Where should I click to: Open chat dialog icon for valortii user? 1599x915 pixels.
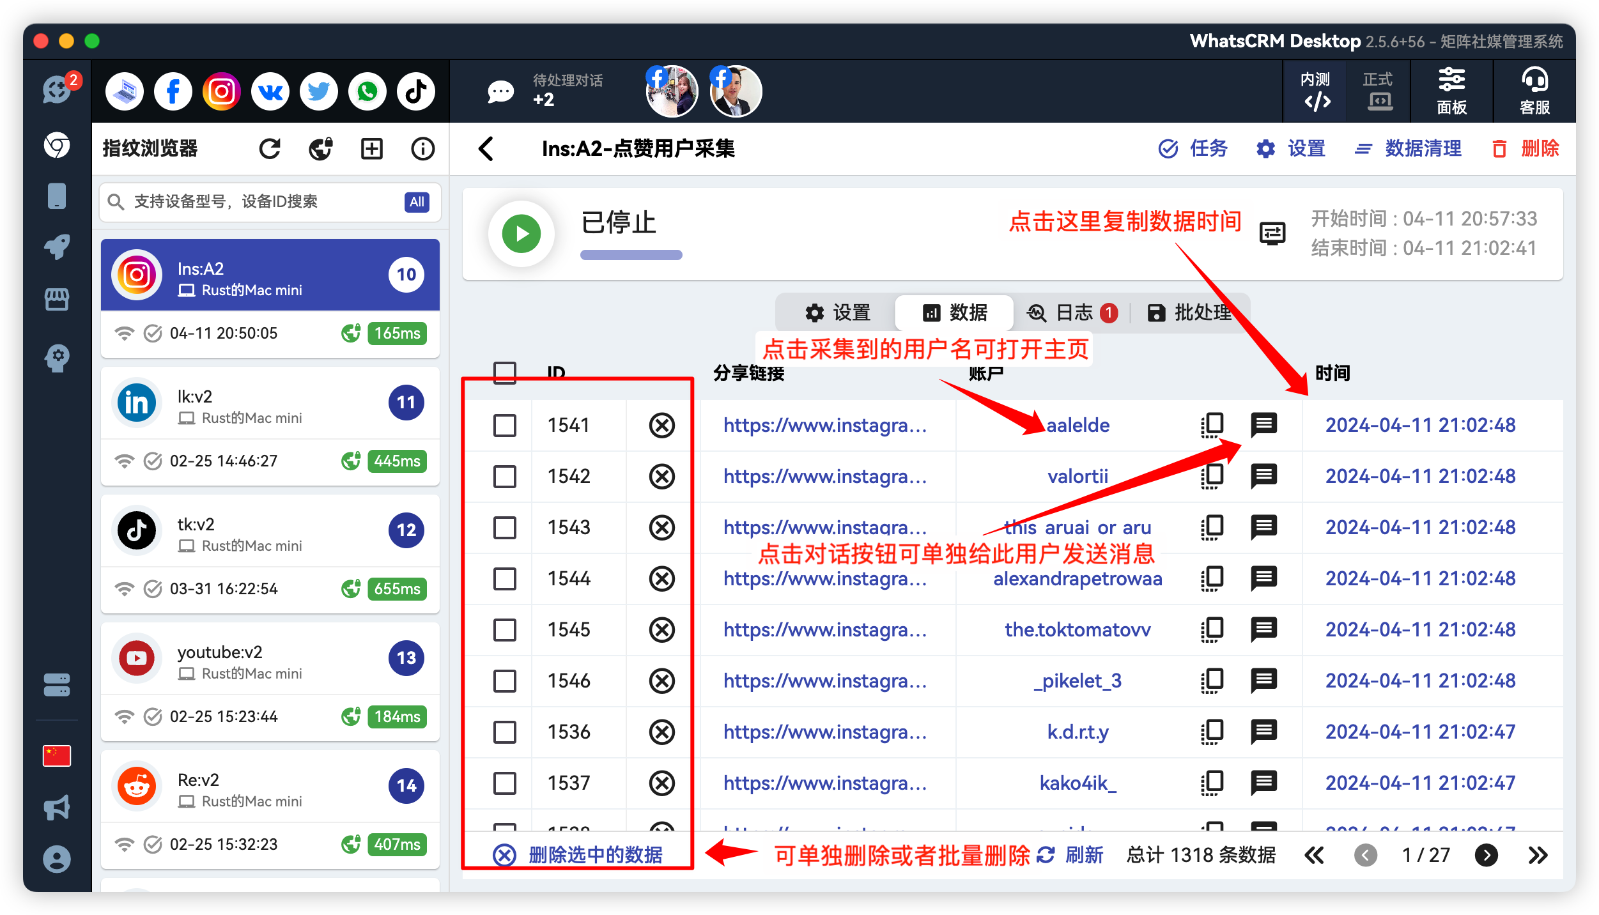[x=1264, y=475]
